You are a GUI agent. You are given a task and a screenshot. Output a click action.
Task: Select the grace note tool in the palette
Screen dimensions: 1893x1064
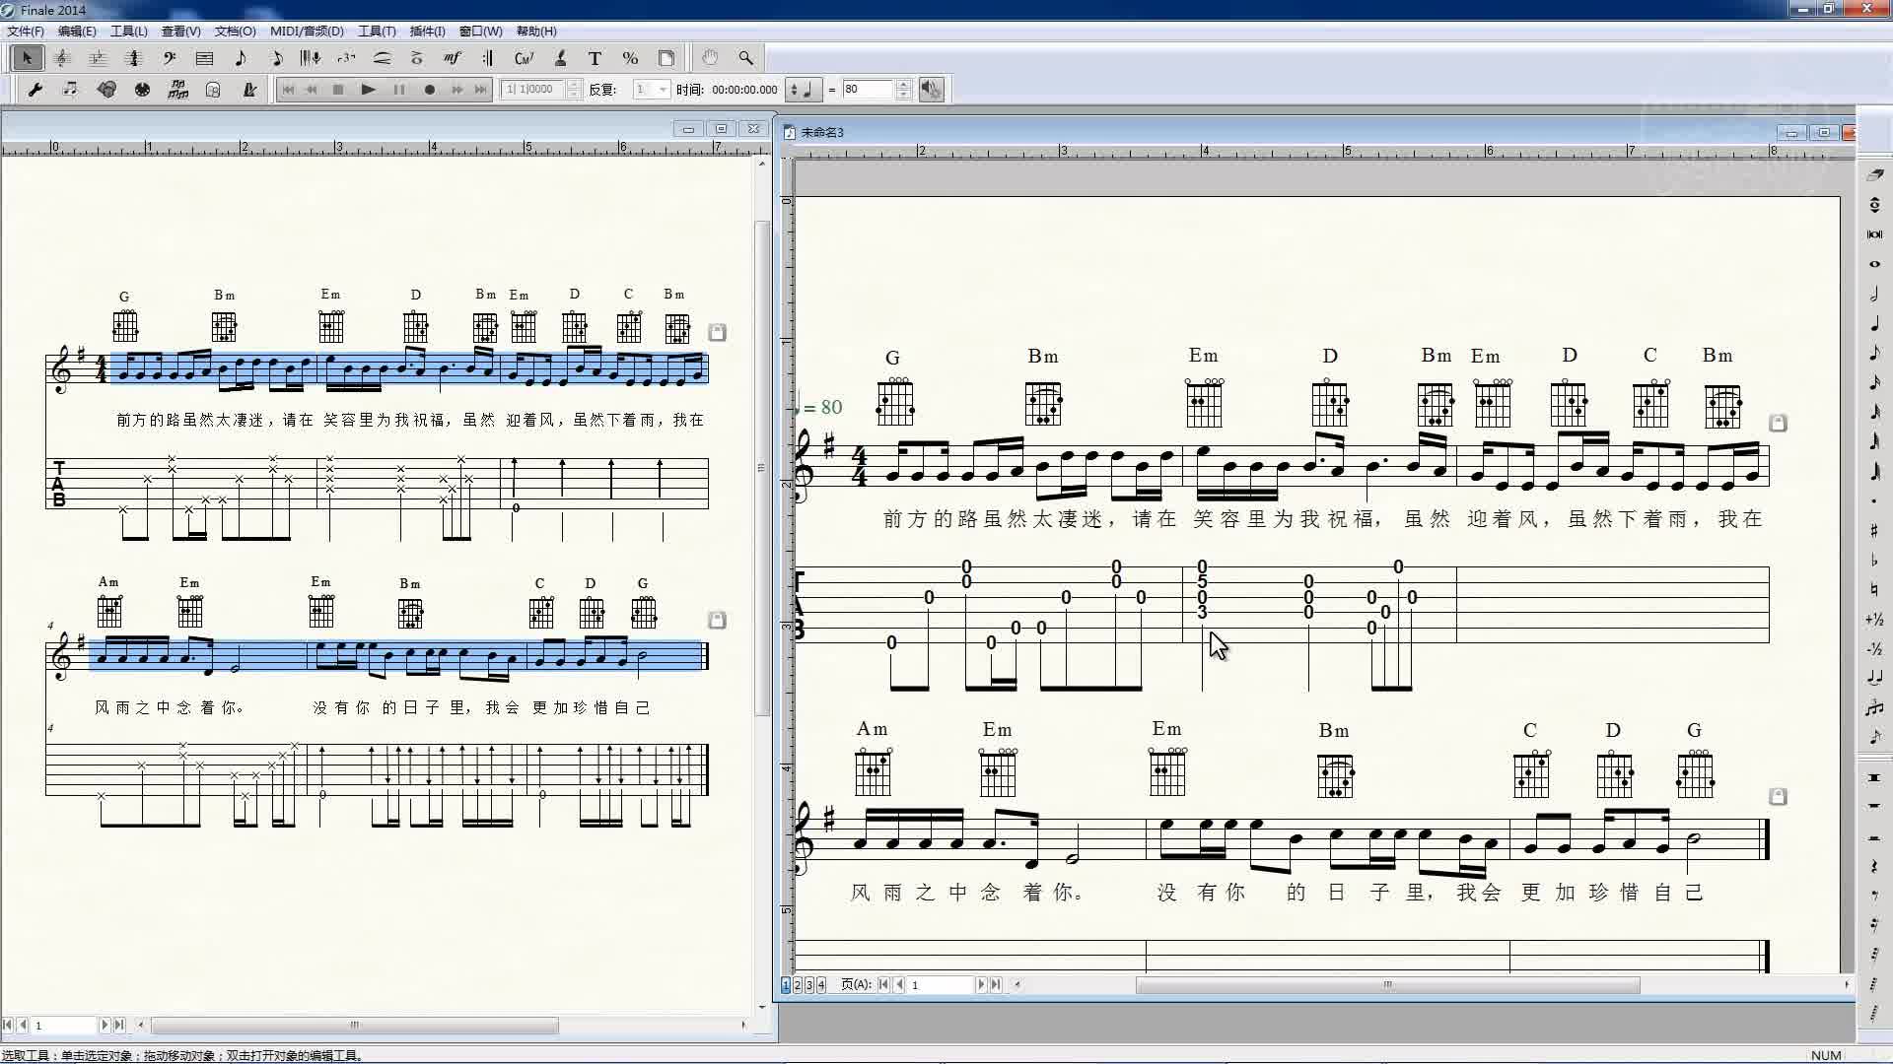[x=1874, y=737]
